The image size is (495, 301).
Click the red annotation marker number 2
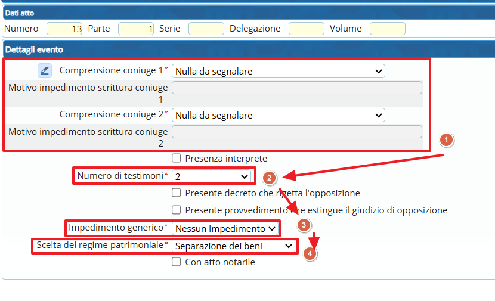tap(270, 178)
